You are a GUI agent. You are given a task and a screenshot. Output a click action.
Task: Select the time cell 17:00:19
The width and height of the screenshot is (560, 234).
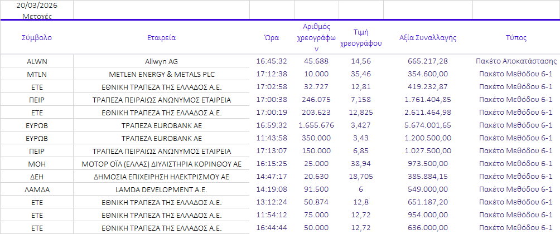click(x=272, y=113)
